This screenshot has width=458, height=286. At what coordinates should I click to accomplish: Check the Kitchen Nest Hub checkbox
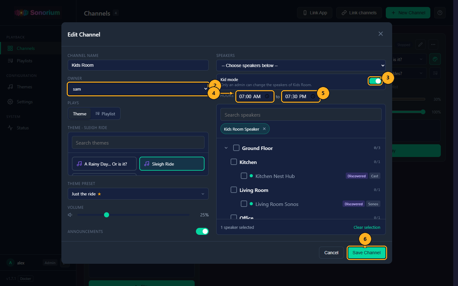coord(244,176)
